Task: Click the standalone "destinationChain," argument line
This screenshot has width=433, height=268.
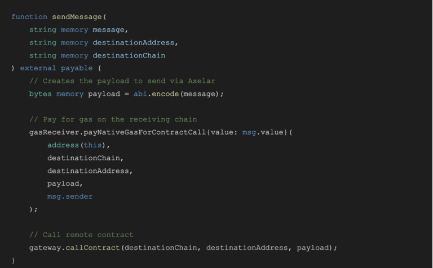Action: pyautogui.click(x=85, y=158)
